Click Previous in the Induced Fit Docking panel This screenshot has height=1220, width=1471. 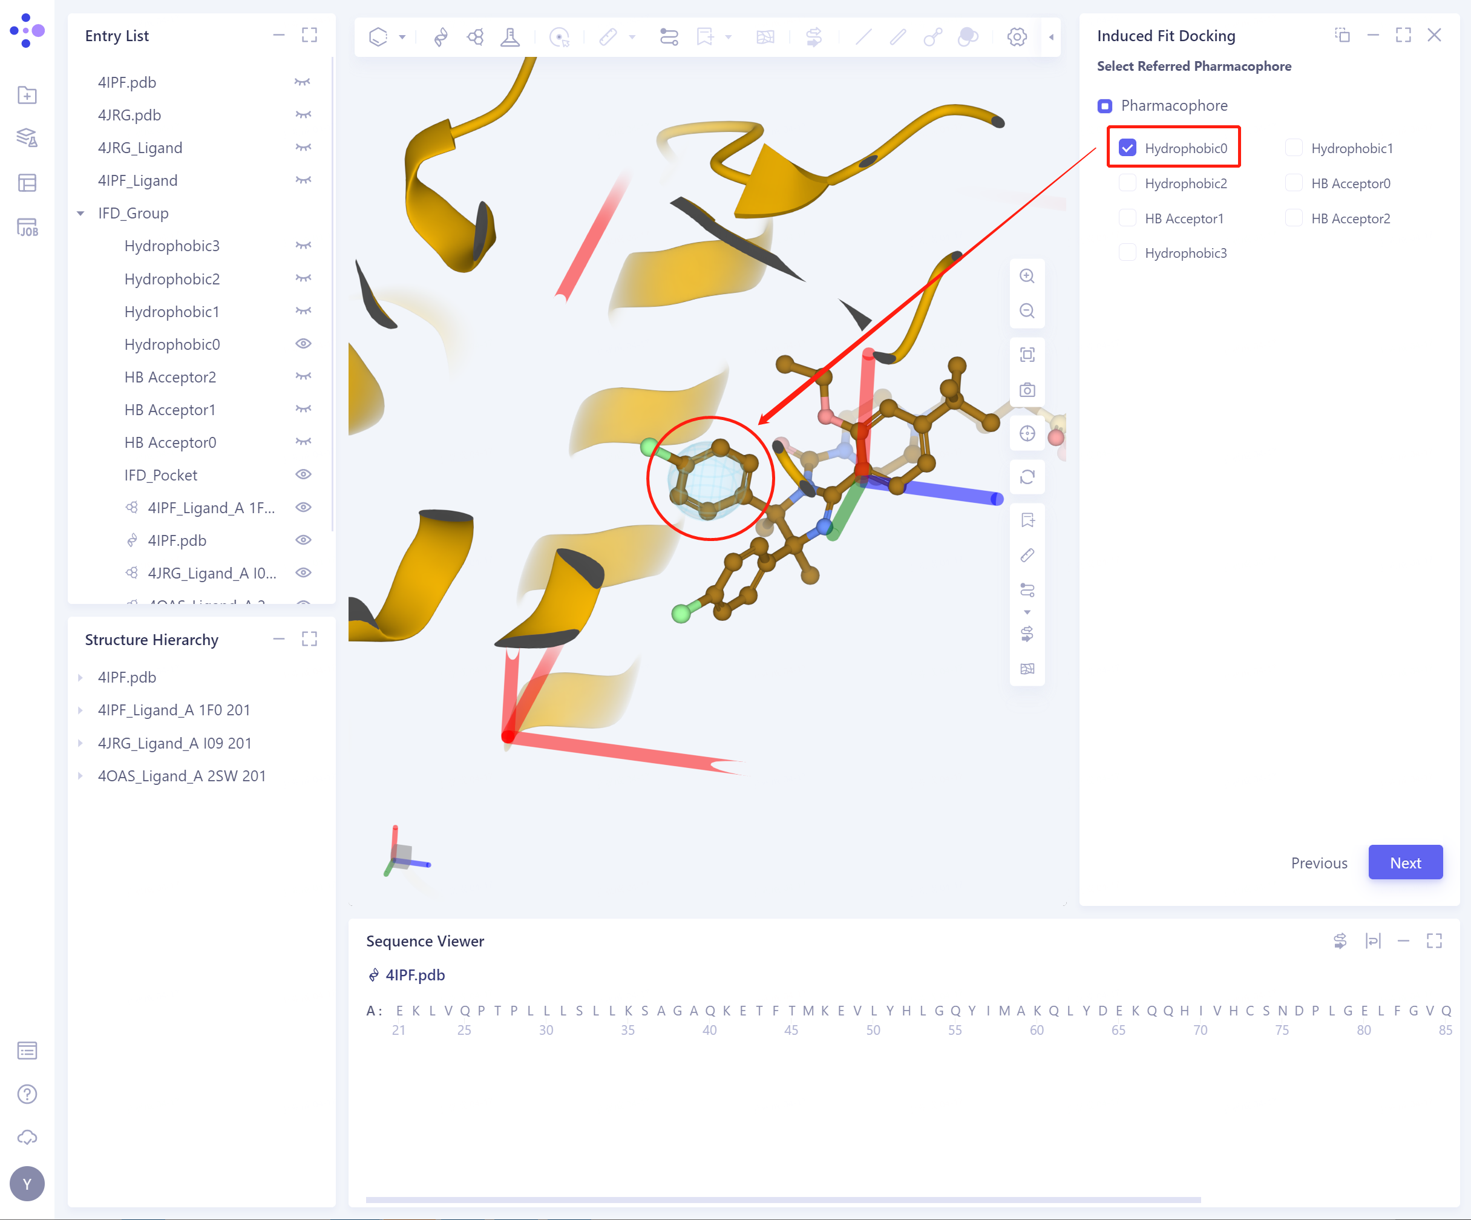1319,862
